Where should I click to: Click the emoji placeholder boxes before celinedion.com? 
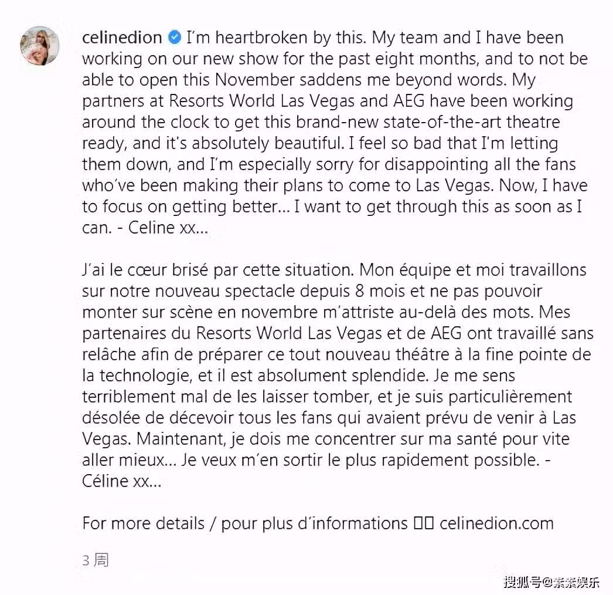[x=423, y=523]
